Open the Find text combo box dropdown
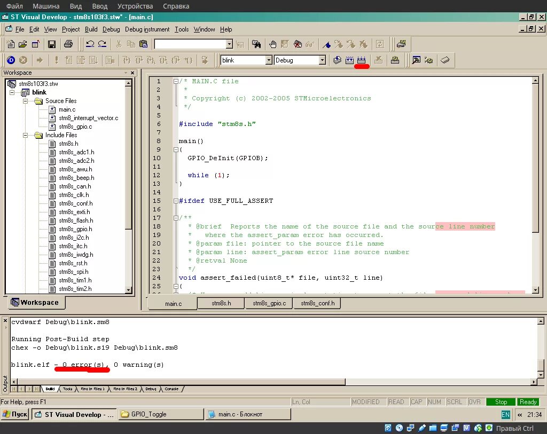The width and height of the screenshot is (547, 434). 229,44
